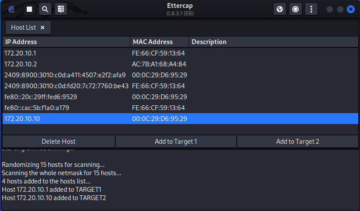Click Add to Target 1
360x211 pixels.
pyautogui.click(x=176, y=142)
